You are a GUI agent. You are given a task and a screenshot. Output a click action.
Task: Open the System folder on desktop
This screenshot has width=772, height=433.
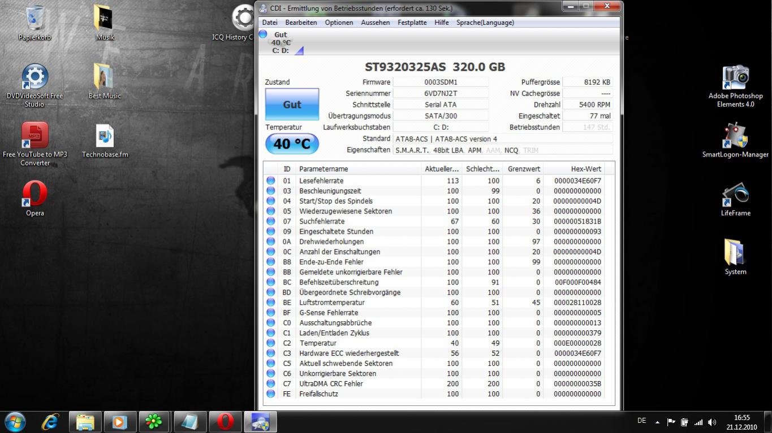click(735, 257)
